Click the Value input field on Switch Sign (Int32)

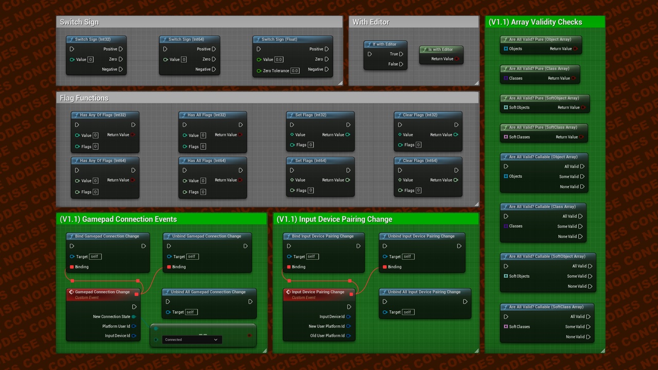click(90, 60)
